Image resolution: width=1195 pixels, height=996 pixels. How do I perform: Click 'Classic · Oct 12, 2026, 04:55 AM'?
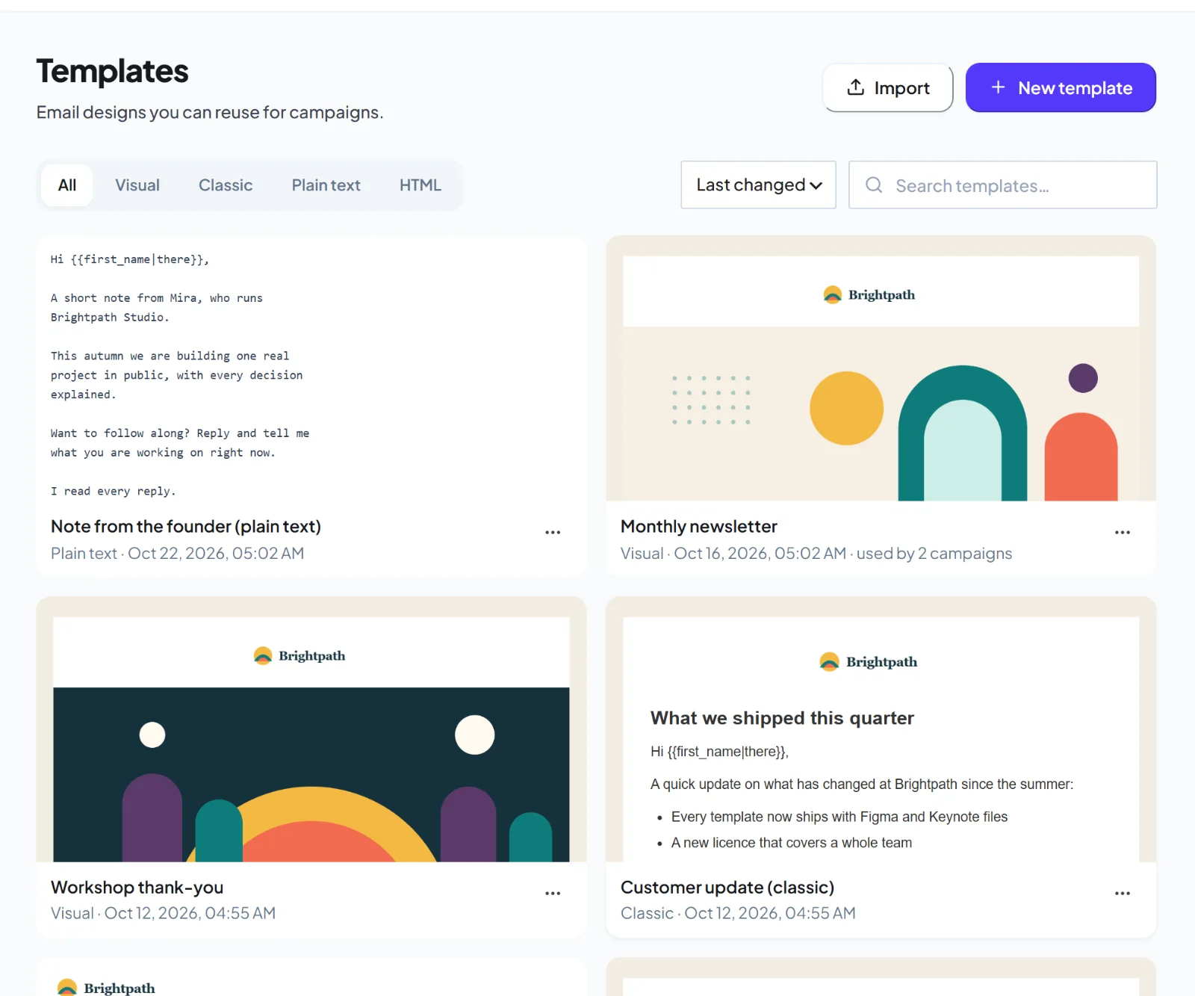tap(739, 913)
